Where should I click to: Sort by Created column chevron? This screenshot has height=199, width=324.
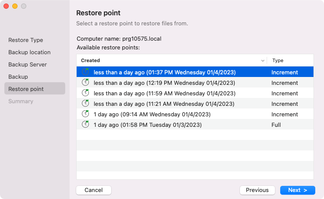click(263, 60)
